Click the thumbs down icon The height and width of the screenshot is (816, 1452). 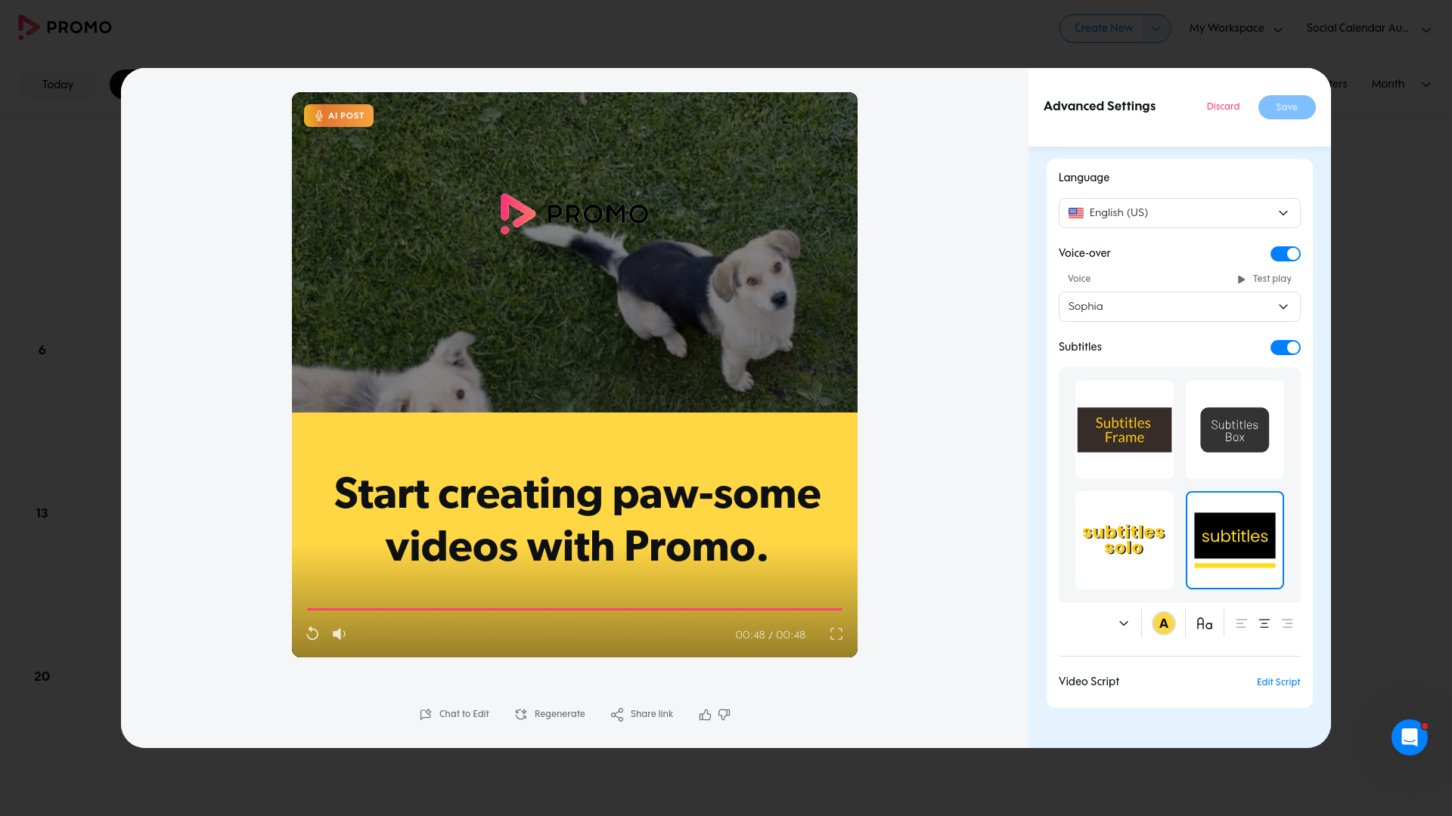point(724,715)
